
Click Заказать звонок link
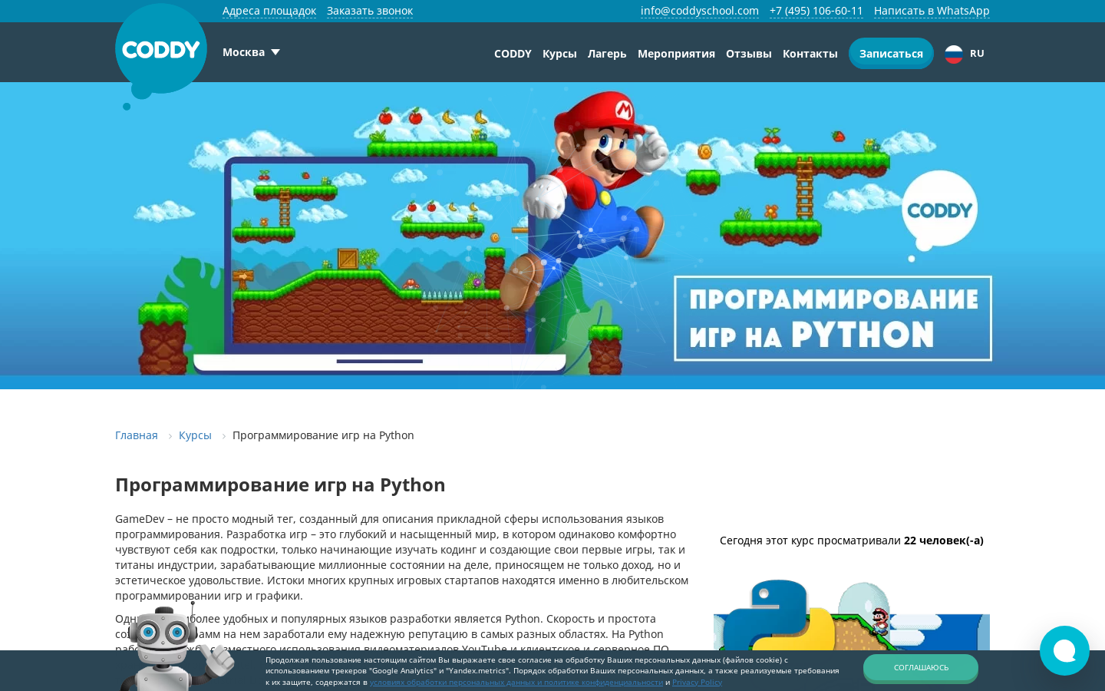coord(370,11)
